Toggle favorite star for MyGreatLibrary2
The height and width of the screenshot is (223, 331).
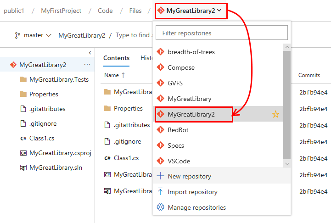(x=275, y=114)
